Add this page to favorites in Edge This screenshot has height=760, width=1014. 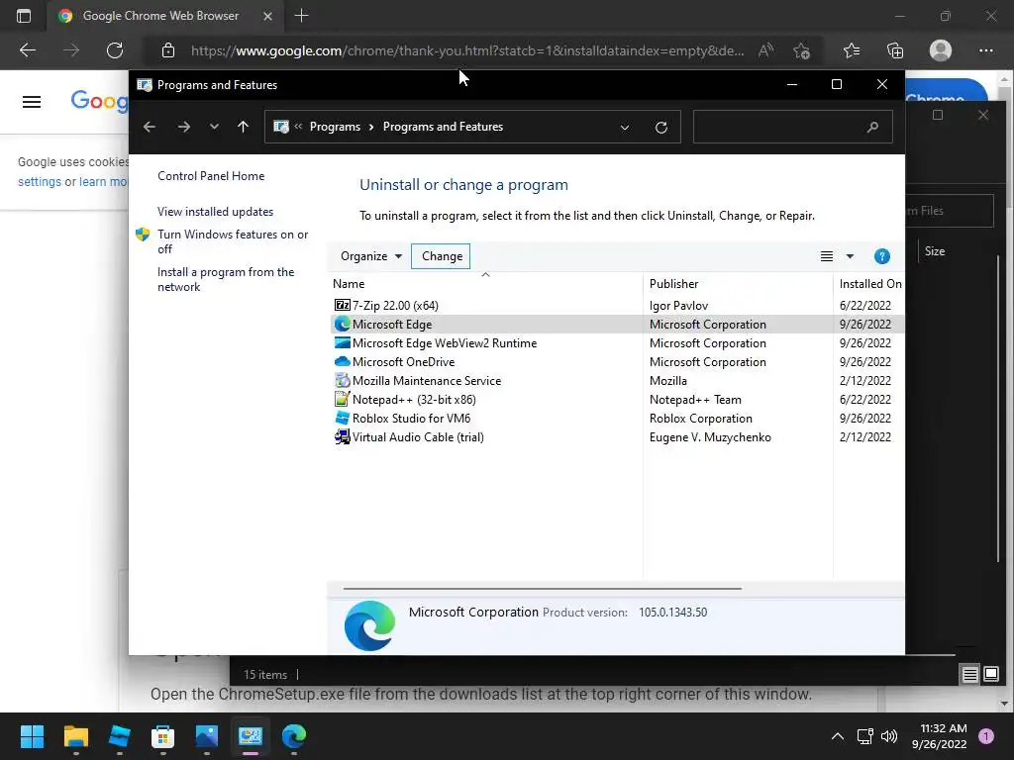pyautogui.click(x=801, y=50)
